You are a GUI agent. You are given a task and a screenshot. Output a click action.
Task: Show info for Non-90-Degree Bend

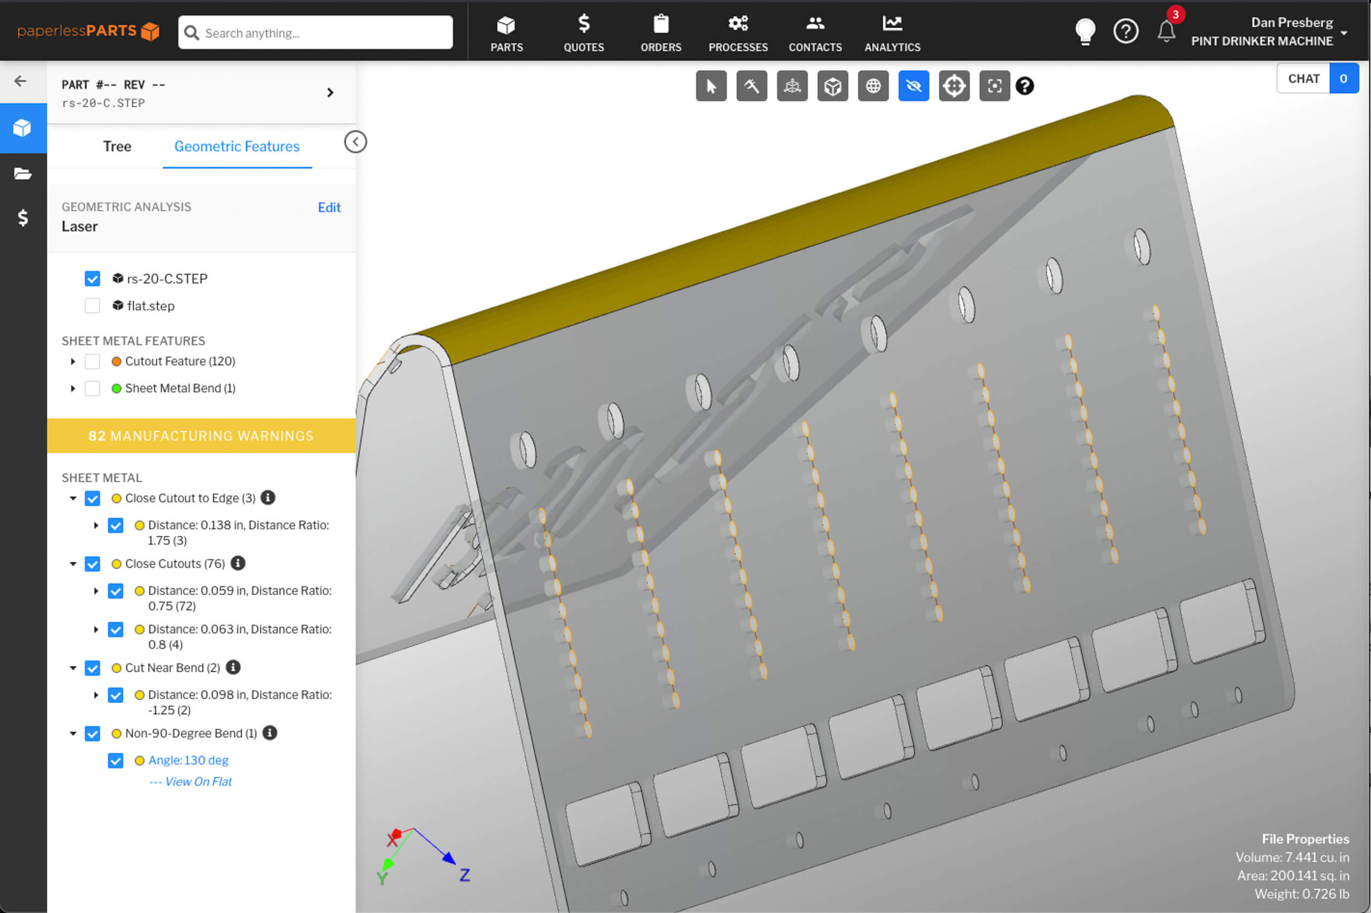(270, 732)
